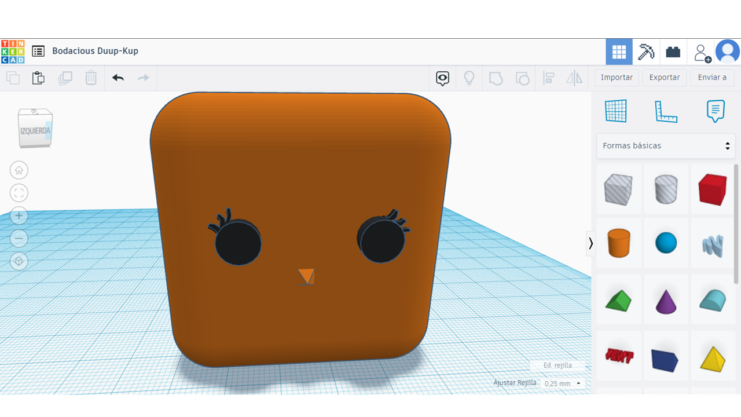Image resolution: width=741 pixels, height=417 pixels.
Task: Undo the last action
Action: (x=118, y=78)
